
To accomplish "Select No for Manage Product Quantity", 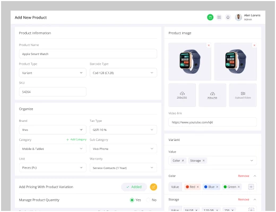I will [148, 200].
